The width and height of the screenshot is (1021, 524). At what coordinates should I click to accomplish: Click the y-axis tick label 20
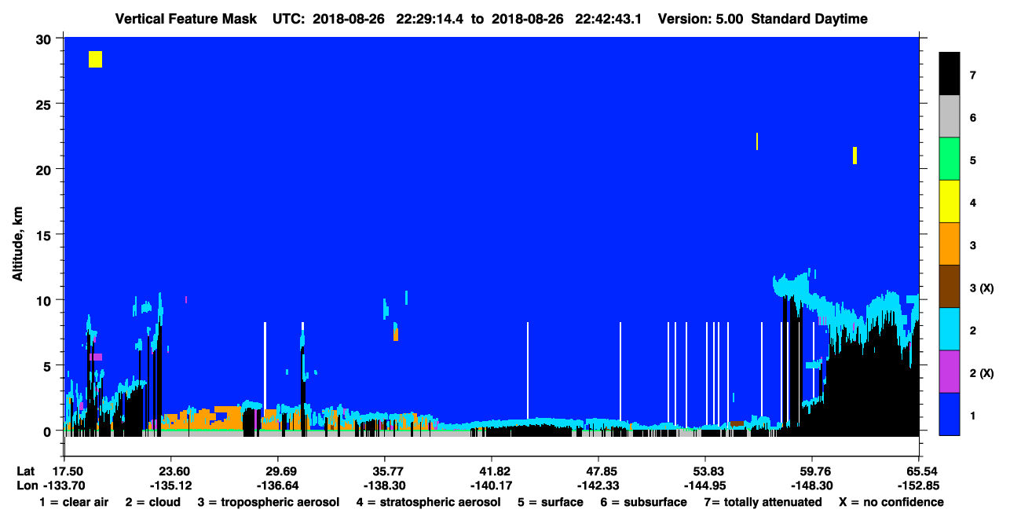44,169
